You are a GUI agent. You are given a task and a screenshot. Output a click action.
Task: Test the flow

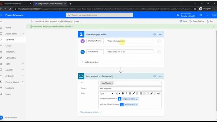210,21
